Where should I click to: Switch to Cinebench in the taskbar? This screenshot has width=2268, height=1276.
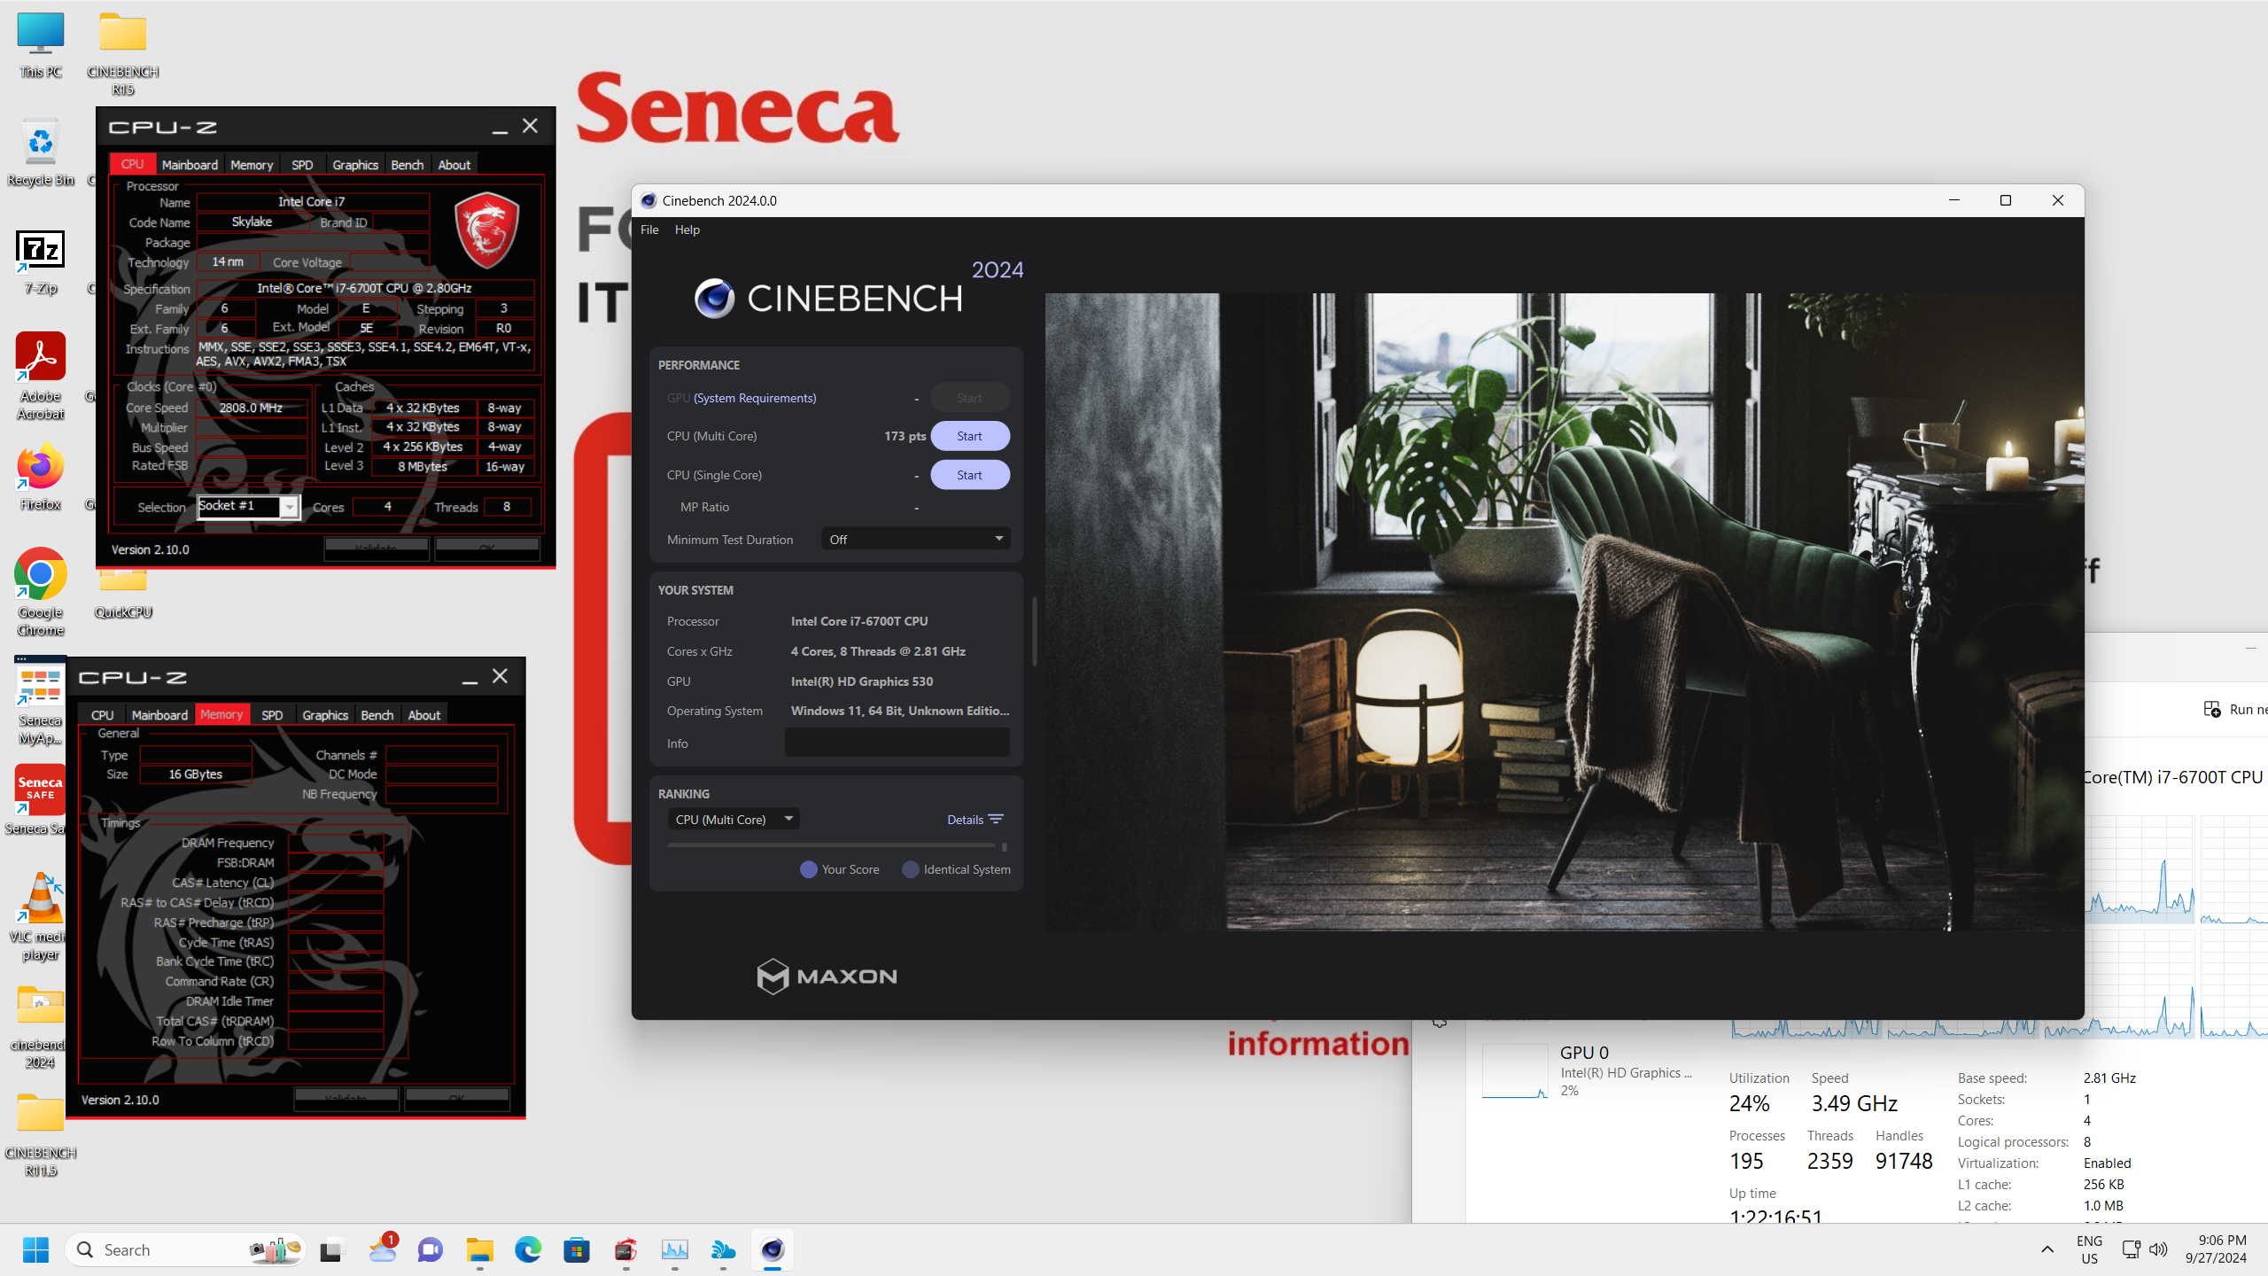pos(773,1249)
